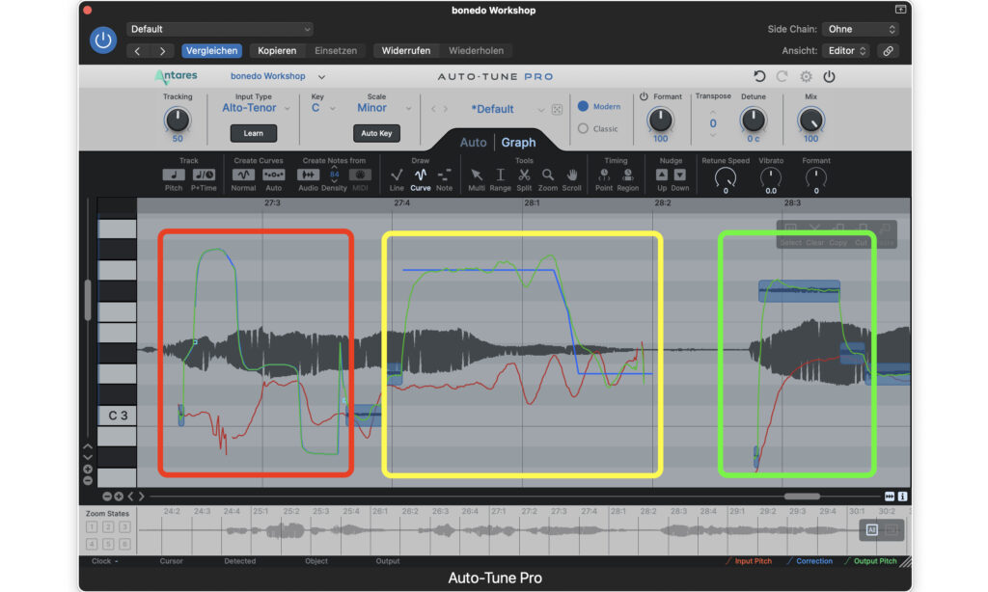The width and height of the screenshot is (988, 592).
Task: Adjust the Tracking knob
Action: [x=178, y=120]
